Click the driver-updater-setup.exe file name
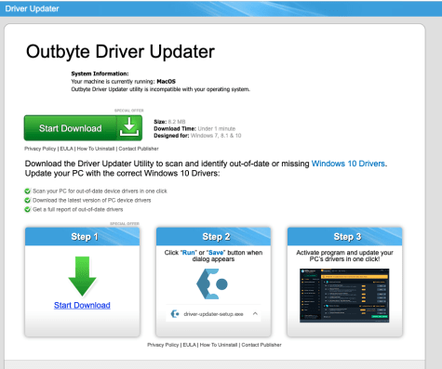The width and height of the screenshot is (442, 369). pyautogui.click(x=213, y=314)
